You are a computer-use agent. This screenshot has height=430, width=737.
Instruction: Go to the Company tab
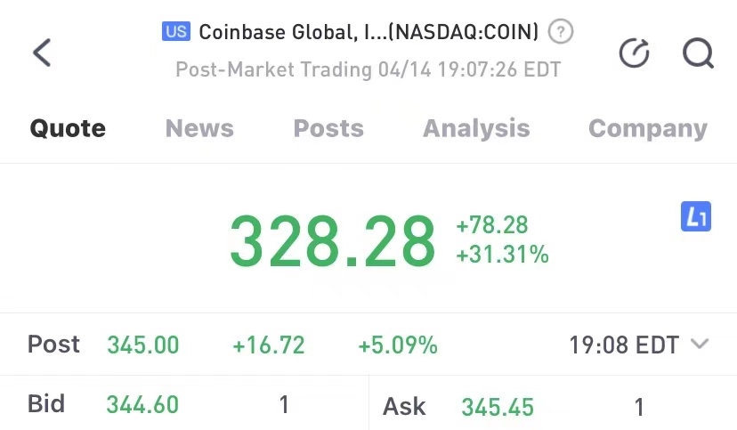tap(648, 128)
